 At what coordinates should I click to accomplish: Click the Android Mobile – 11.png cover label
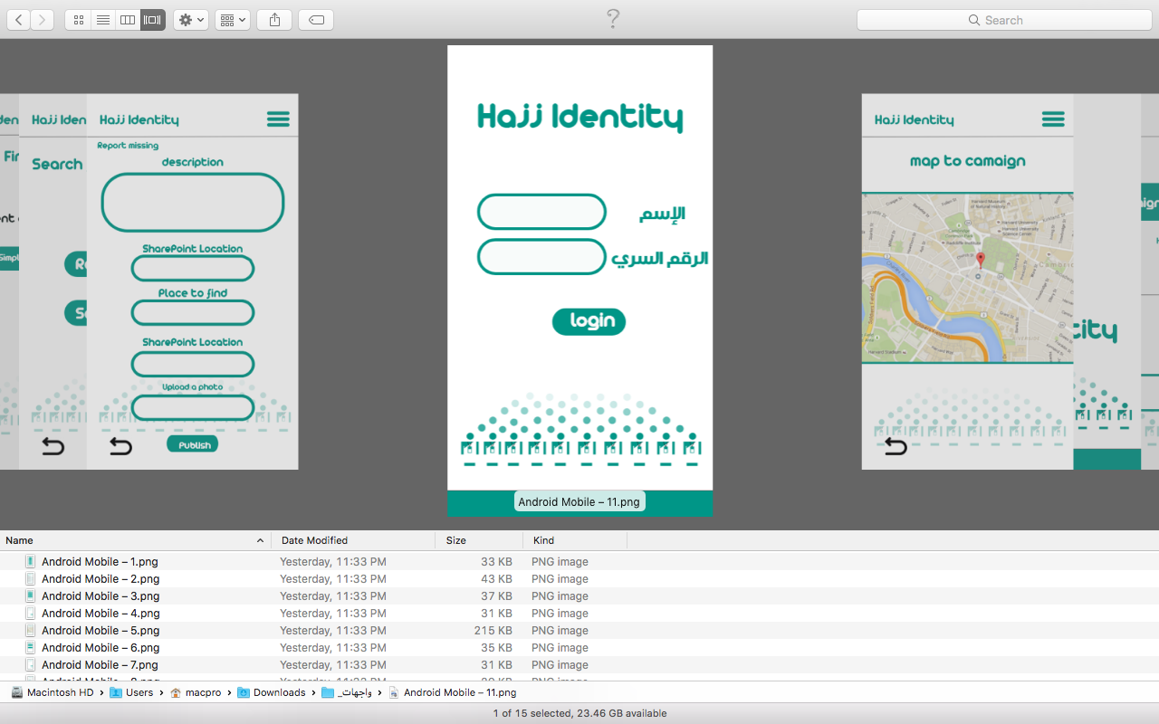[x=579, y=501]
